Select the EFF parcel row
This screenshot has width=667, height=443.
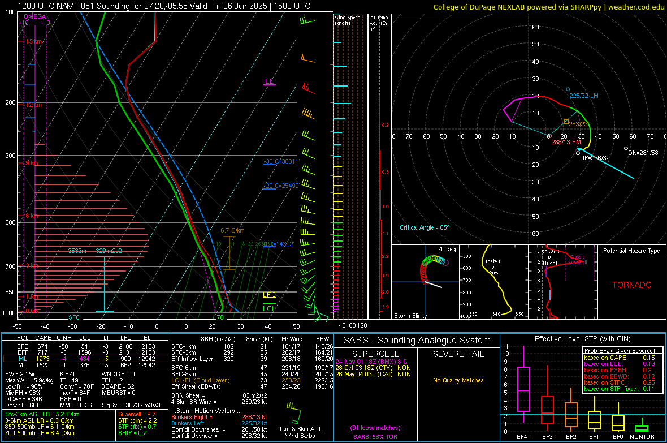click(85, 352)
